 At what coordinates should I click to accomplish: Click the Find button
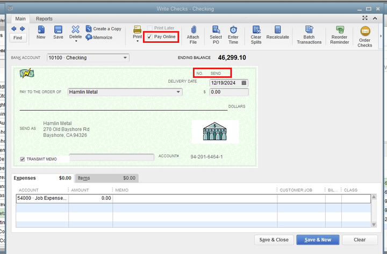(x=18, y=38)
